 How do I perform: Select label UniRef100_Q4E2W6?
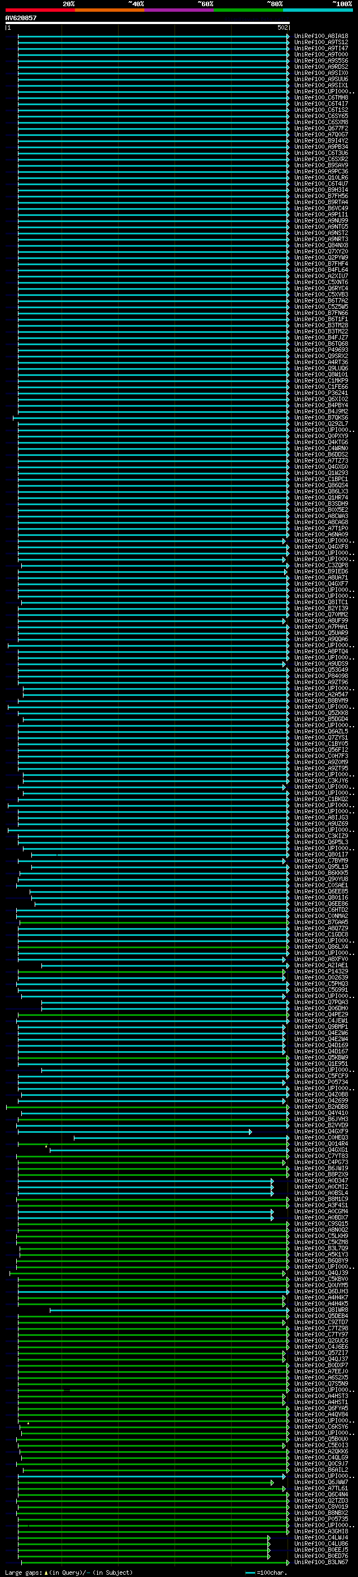pyautogui.click(x=321, y=1033)
